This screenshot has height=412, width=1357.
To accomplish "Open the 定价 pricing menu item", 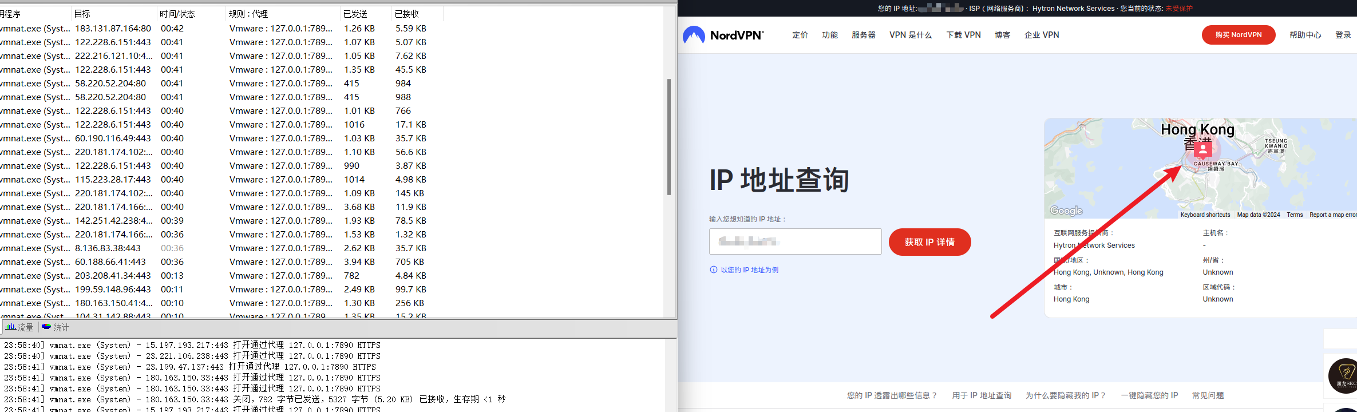I will (x=800, y=35).
